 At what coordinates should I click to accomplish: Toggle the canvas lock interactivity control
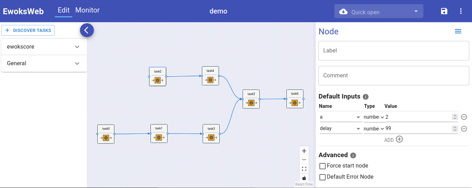coord(304,178)
